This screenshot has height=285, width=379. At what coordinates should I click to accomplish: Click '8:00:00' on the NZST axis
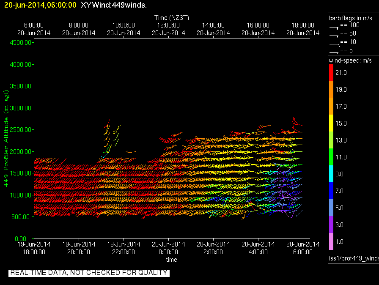[79, 25]
